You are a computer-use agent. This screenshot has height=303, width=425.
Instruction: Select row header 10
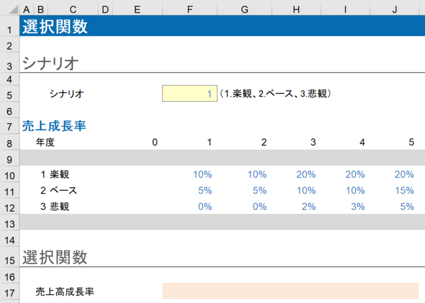coord(9,175)
